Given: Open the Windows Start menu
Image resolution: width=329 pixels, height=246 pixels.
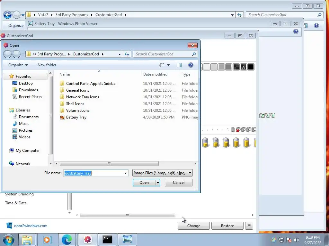Looking at the screenshot, I should 9,240.
